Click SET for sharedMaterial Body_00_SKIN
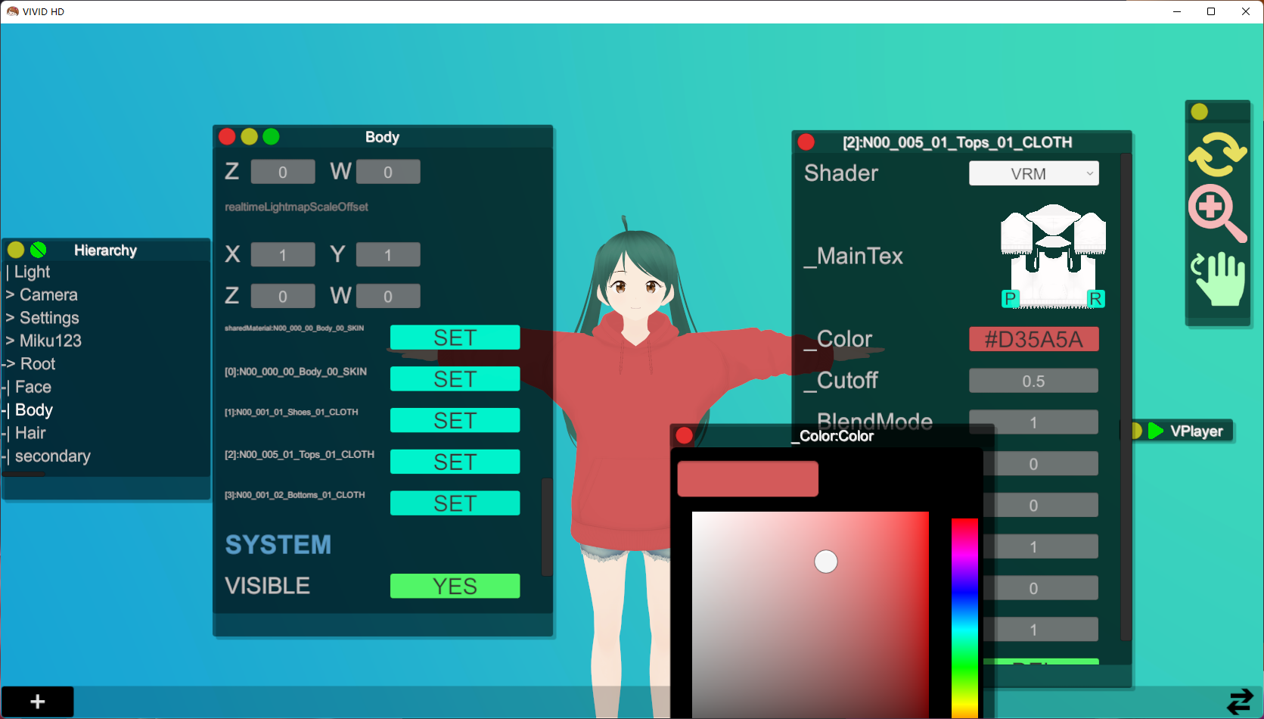 [x=455, y=338]
